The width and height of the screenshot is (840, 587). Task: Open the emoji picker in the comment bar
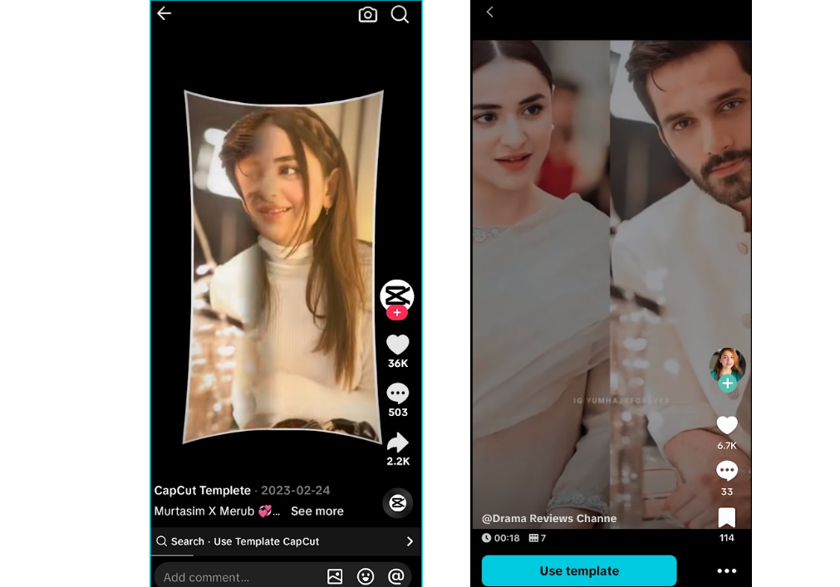[x=366, y=576]
